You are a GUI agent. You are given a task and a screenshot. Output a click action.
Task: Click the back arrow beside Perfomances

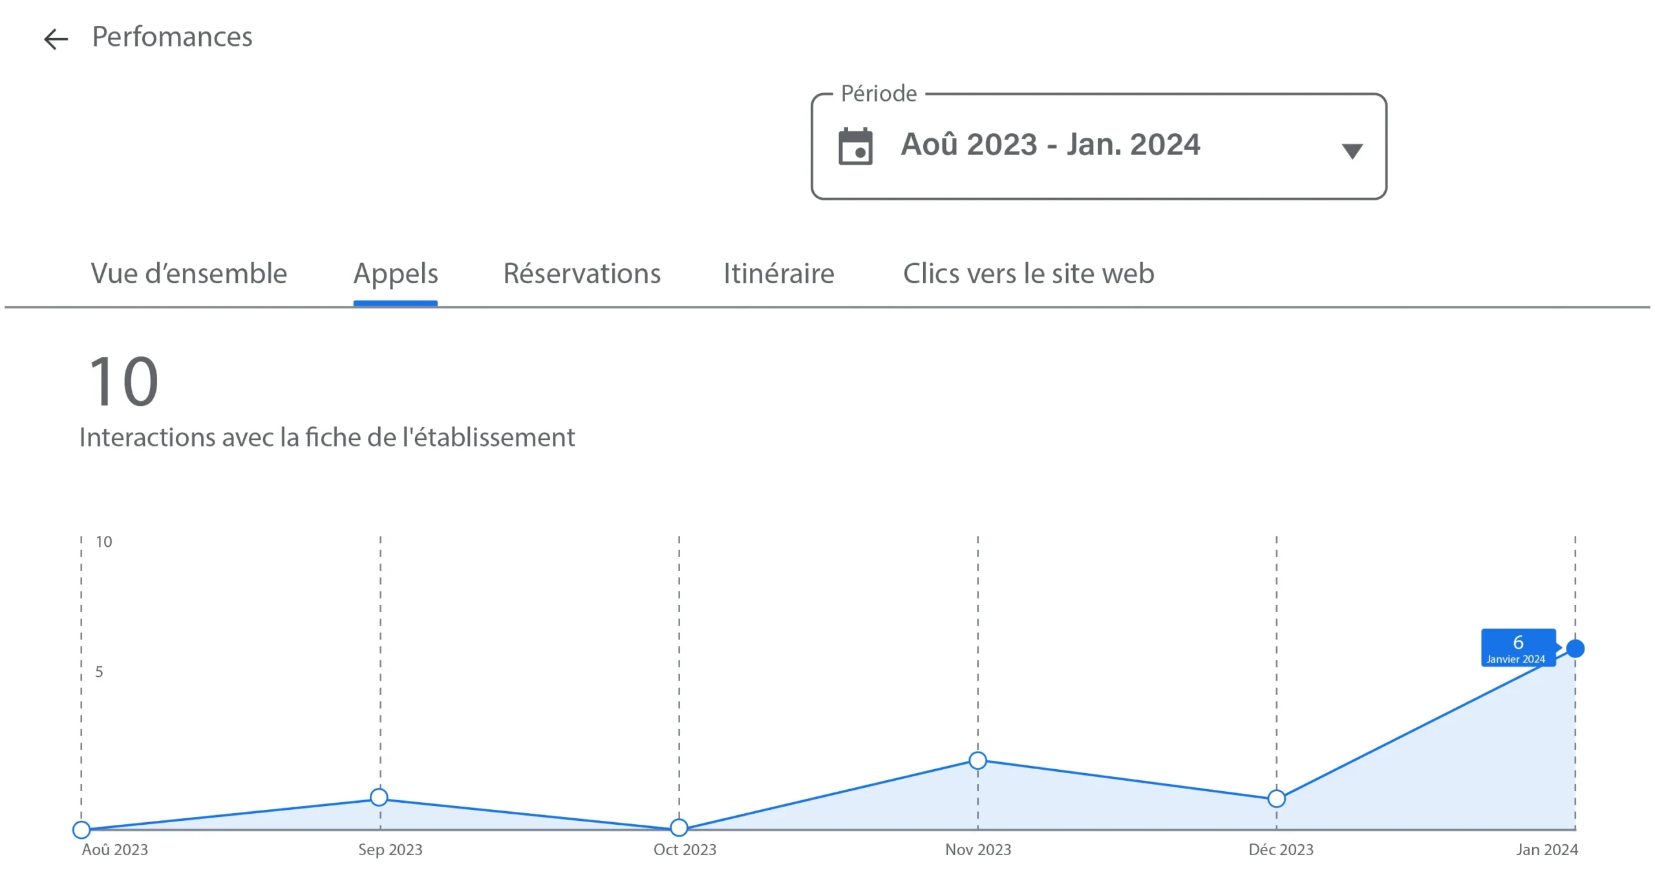coord(56,39)
